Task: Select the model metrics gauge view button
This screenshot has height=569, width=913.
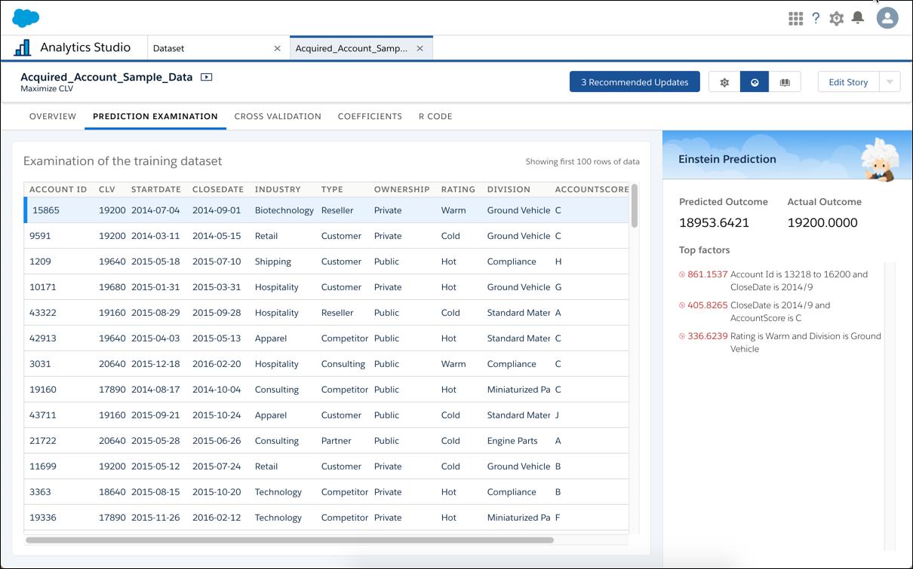Action: pyautogui.click(x=755, y=82)
